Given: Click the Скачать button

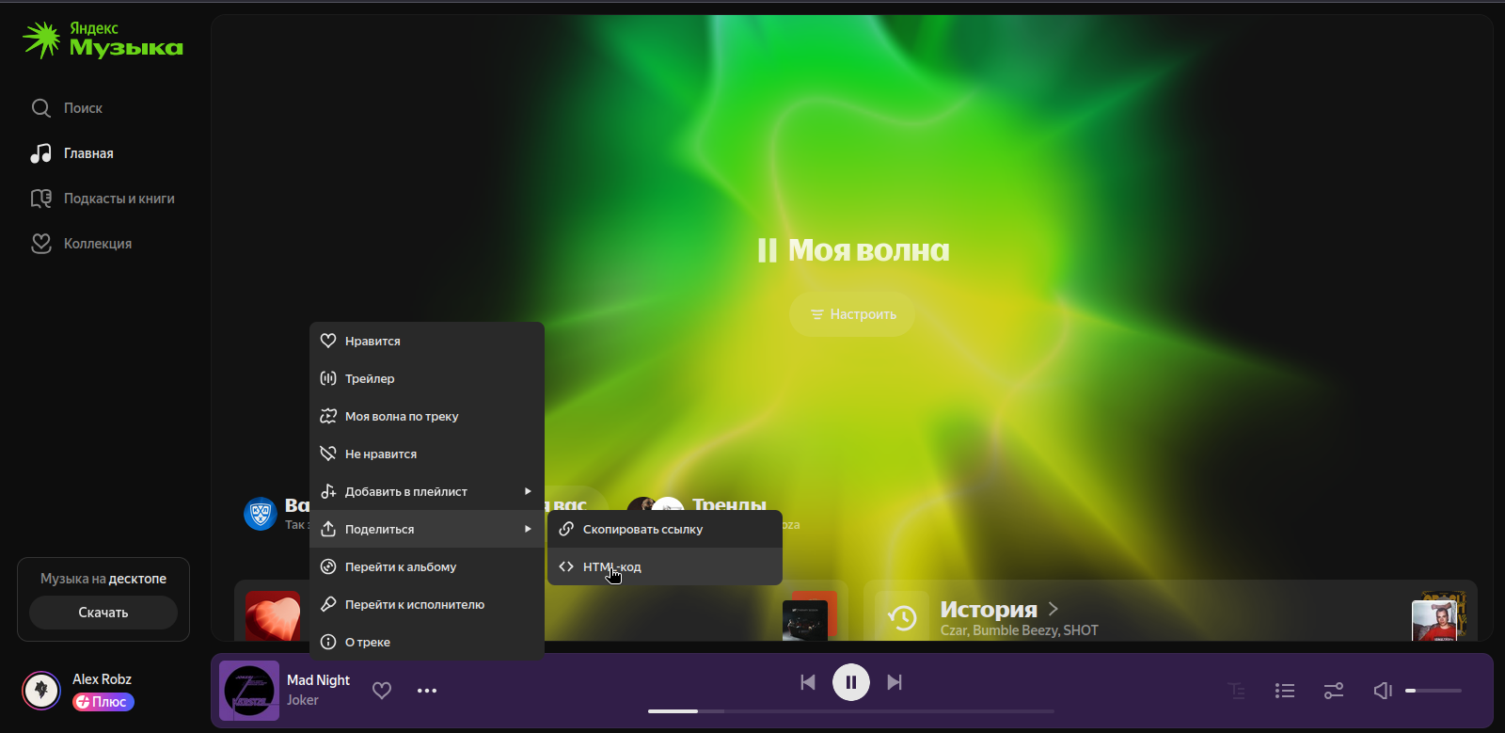Looking at the screenshot, I should tap(103, 613).
